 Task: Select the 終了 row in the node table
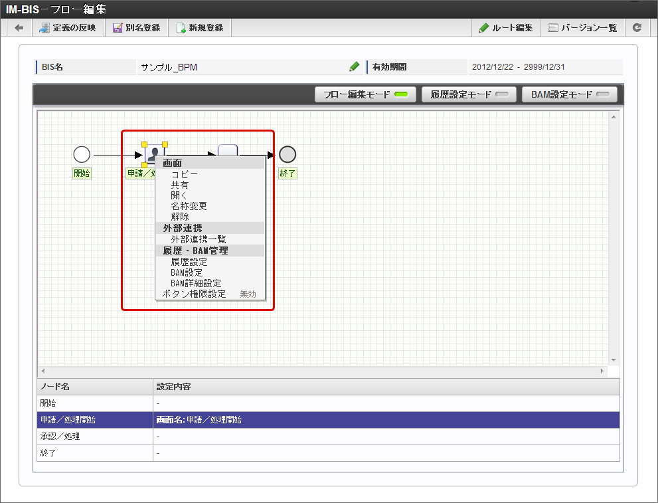point(328,453)
